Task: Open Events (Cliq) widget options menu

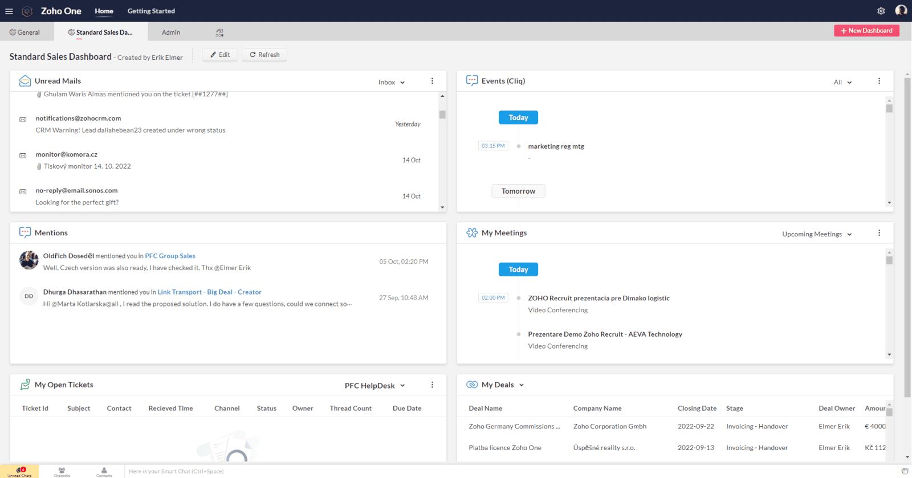Action: [x=879, y=81]
